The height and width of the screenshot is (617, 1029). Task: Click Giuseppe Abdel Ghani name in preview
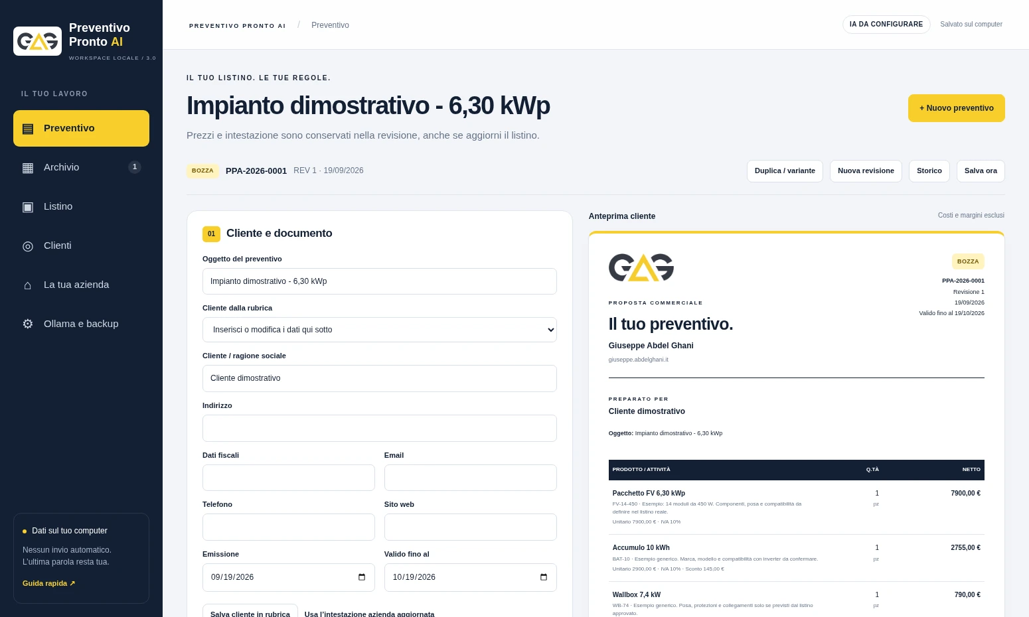(x=651, y=346)
